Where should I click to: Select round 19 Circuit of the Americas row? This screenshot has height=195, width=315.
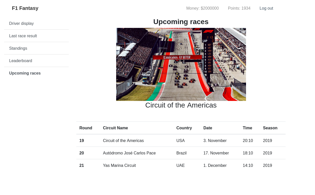click(x=181, y=140)
